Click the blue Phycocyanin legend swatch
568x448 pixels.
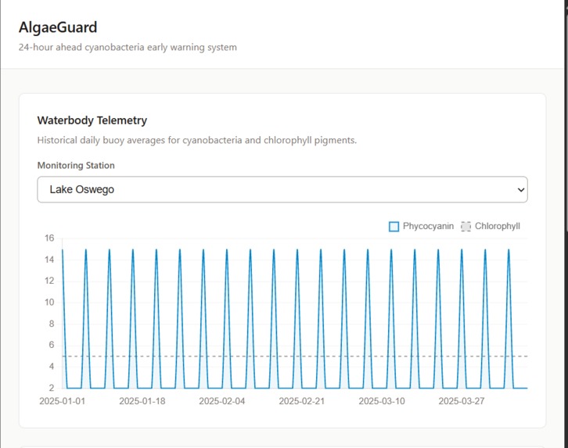pos(394,227)
